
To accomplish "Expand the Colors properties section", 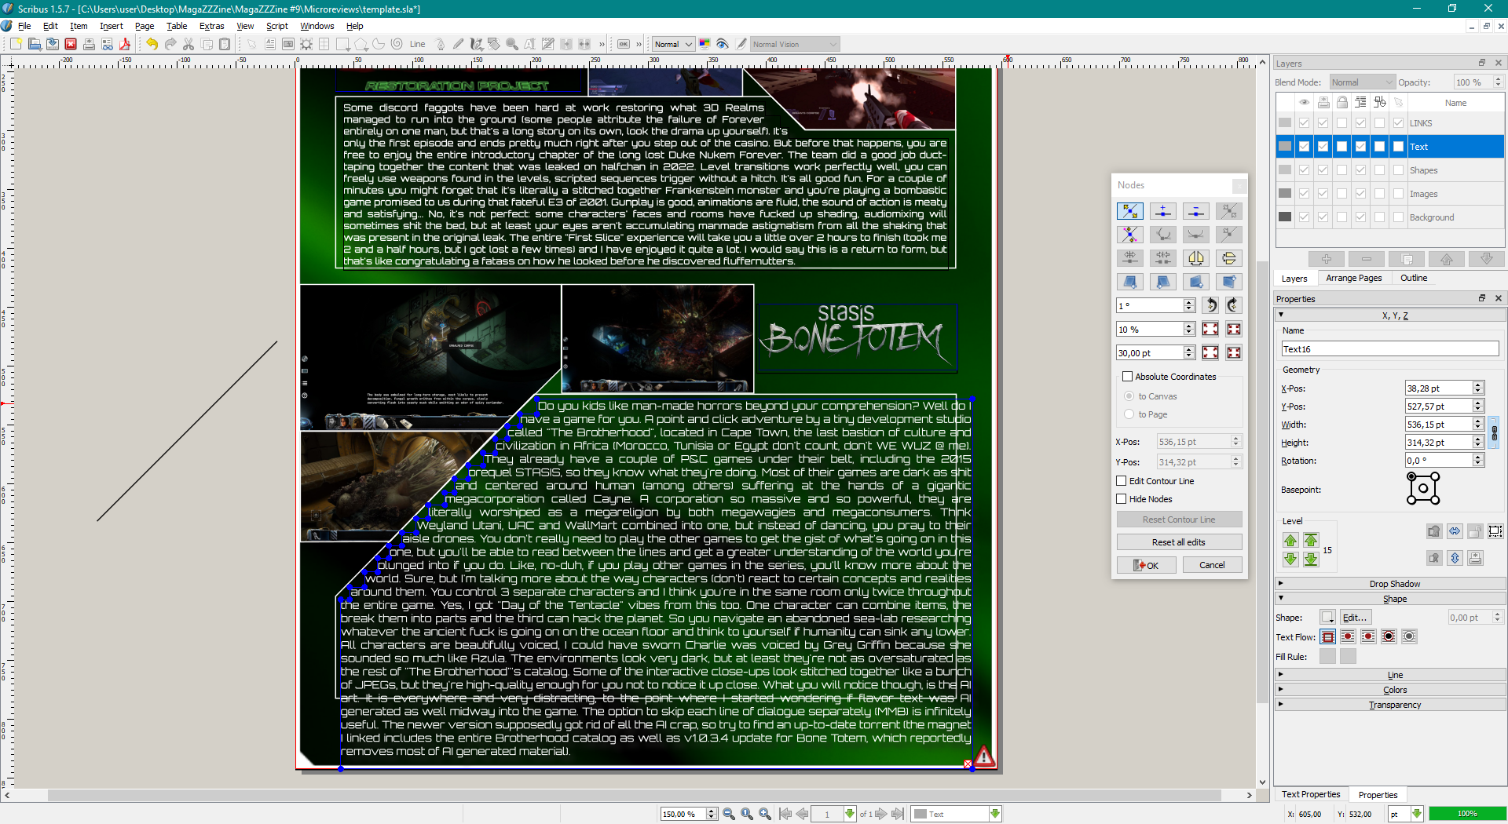I will point(1390,690).
